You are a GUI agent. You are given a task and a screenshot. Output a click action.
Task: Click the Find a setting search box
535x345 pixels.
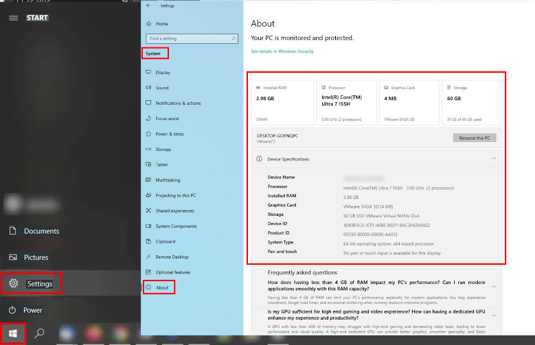point(189,38)
